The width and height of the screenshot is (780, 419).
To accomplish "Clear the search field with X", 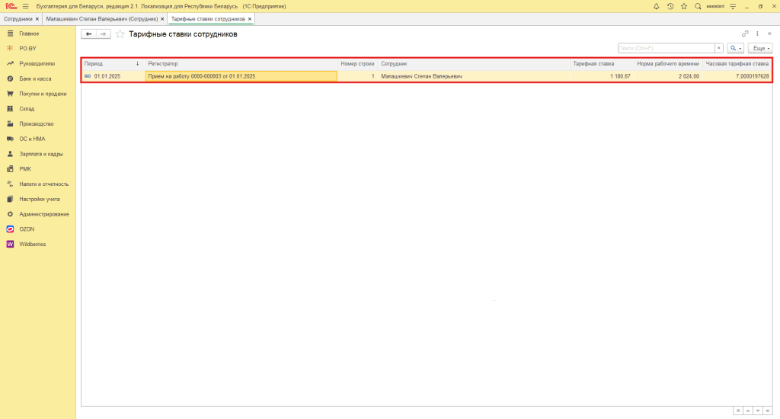I will 719,48.
